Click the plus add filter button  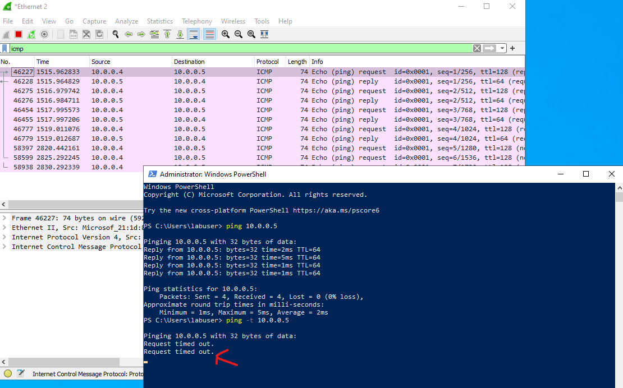click(x=512, y=48)
